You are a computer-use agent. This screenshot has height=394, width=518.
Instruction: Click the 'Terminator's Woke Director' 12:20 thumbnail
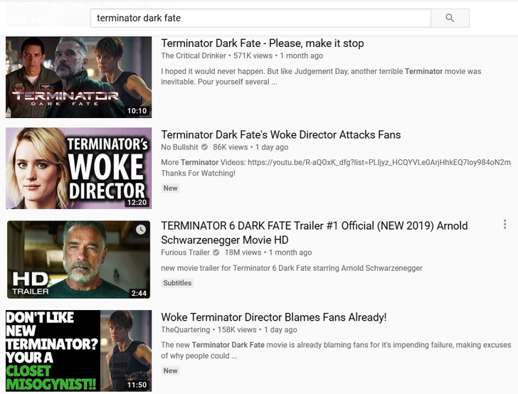point(78,169)
